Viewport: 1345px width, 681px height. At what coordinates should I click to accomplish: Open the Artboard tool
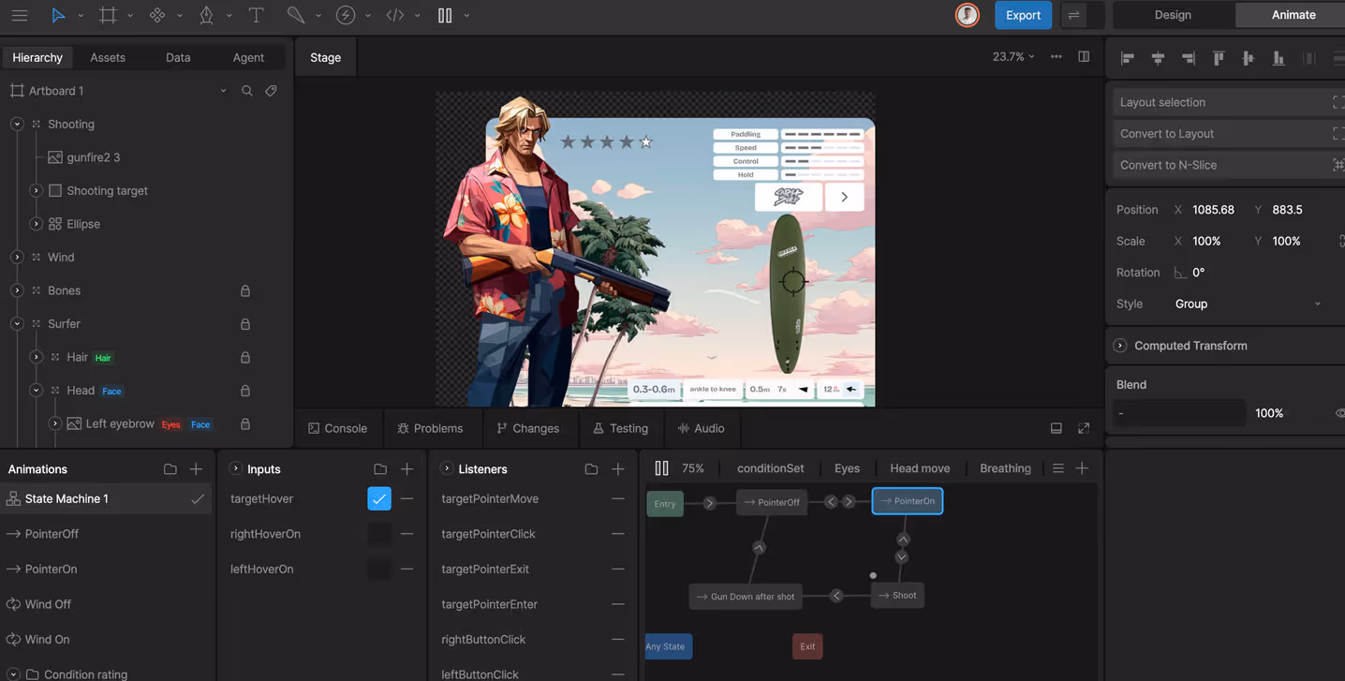pos(109,15)
